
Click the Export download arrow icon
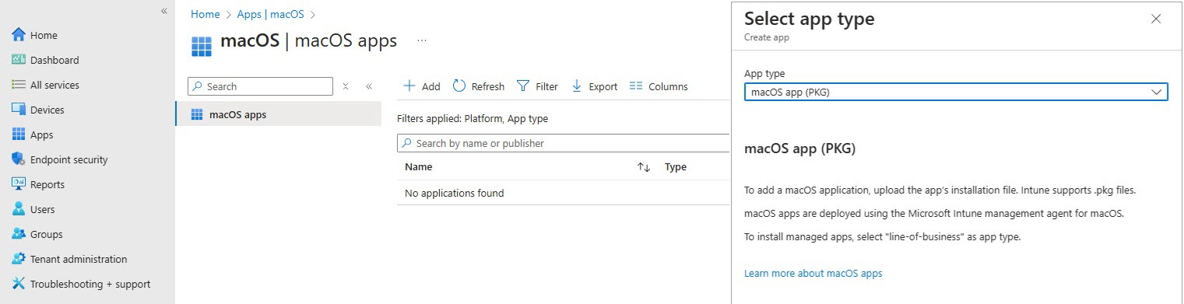point(577,86)
